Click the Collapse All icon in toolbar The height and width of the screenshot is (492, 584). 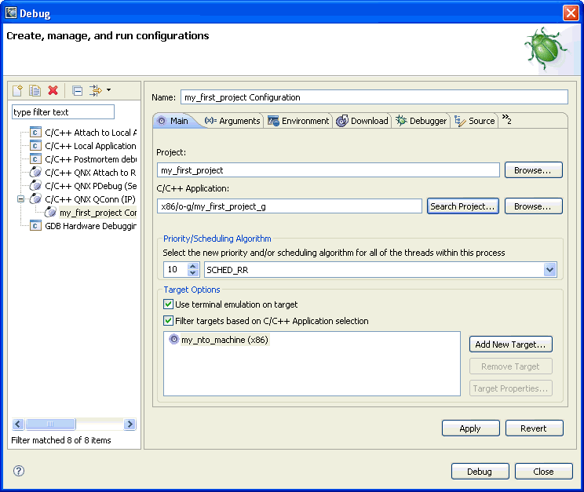pos(77,91)
